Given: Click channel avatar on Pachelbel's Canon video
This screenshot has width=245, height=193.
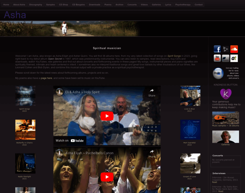Looking at the screenshot, I should pyautogui.click(x=60, y=153).
